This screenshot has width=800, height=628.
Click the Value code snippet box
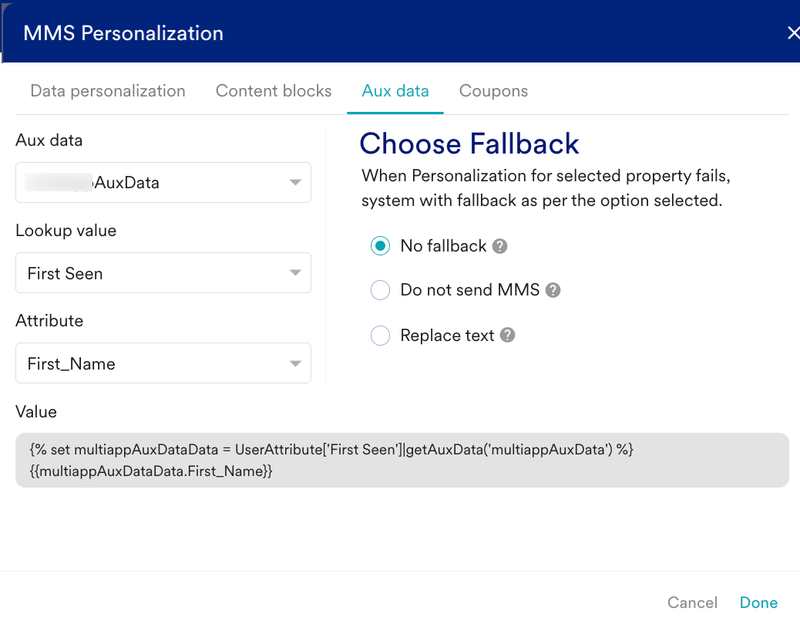(402, 460)
